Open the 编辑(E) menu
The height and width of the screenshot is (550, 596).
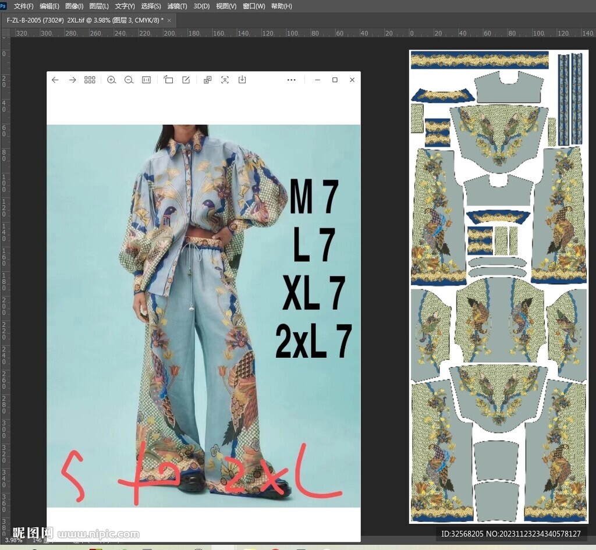(x=49, y=6)
